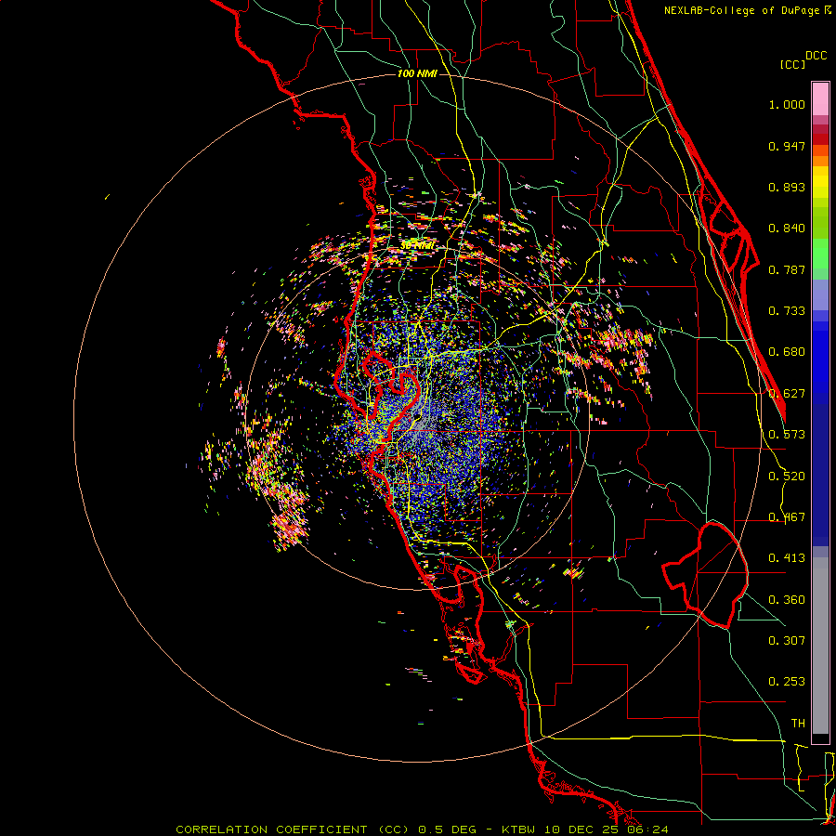Click the DCC label above the color scale
The height and width of the screenshot is (836, 836).
[816, 56]
